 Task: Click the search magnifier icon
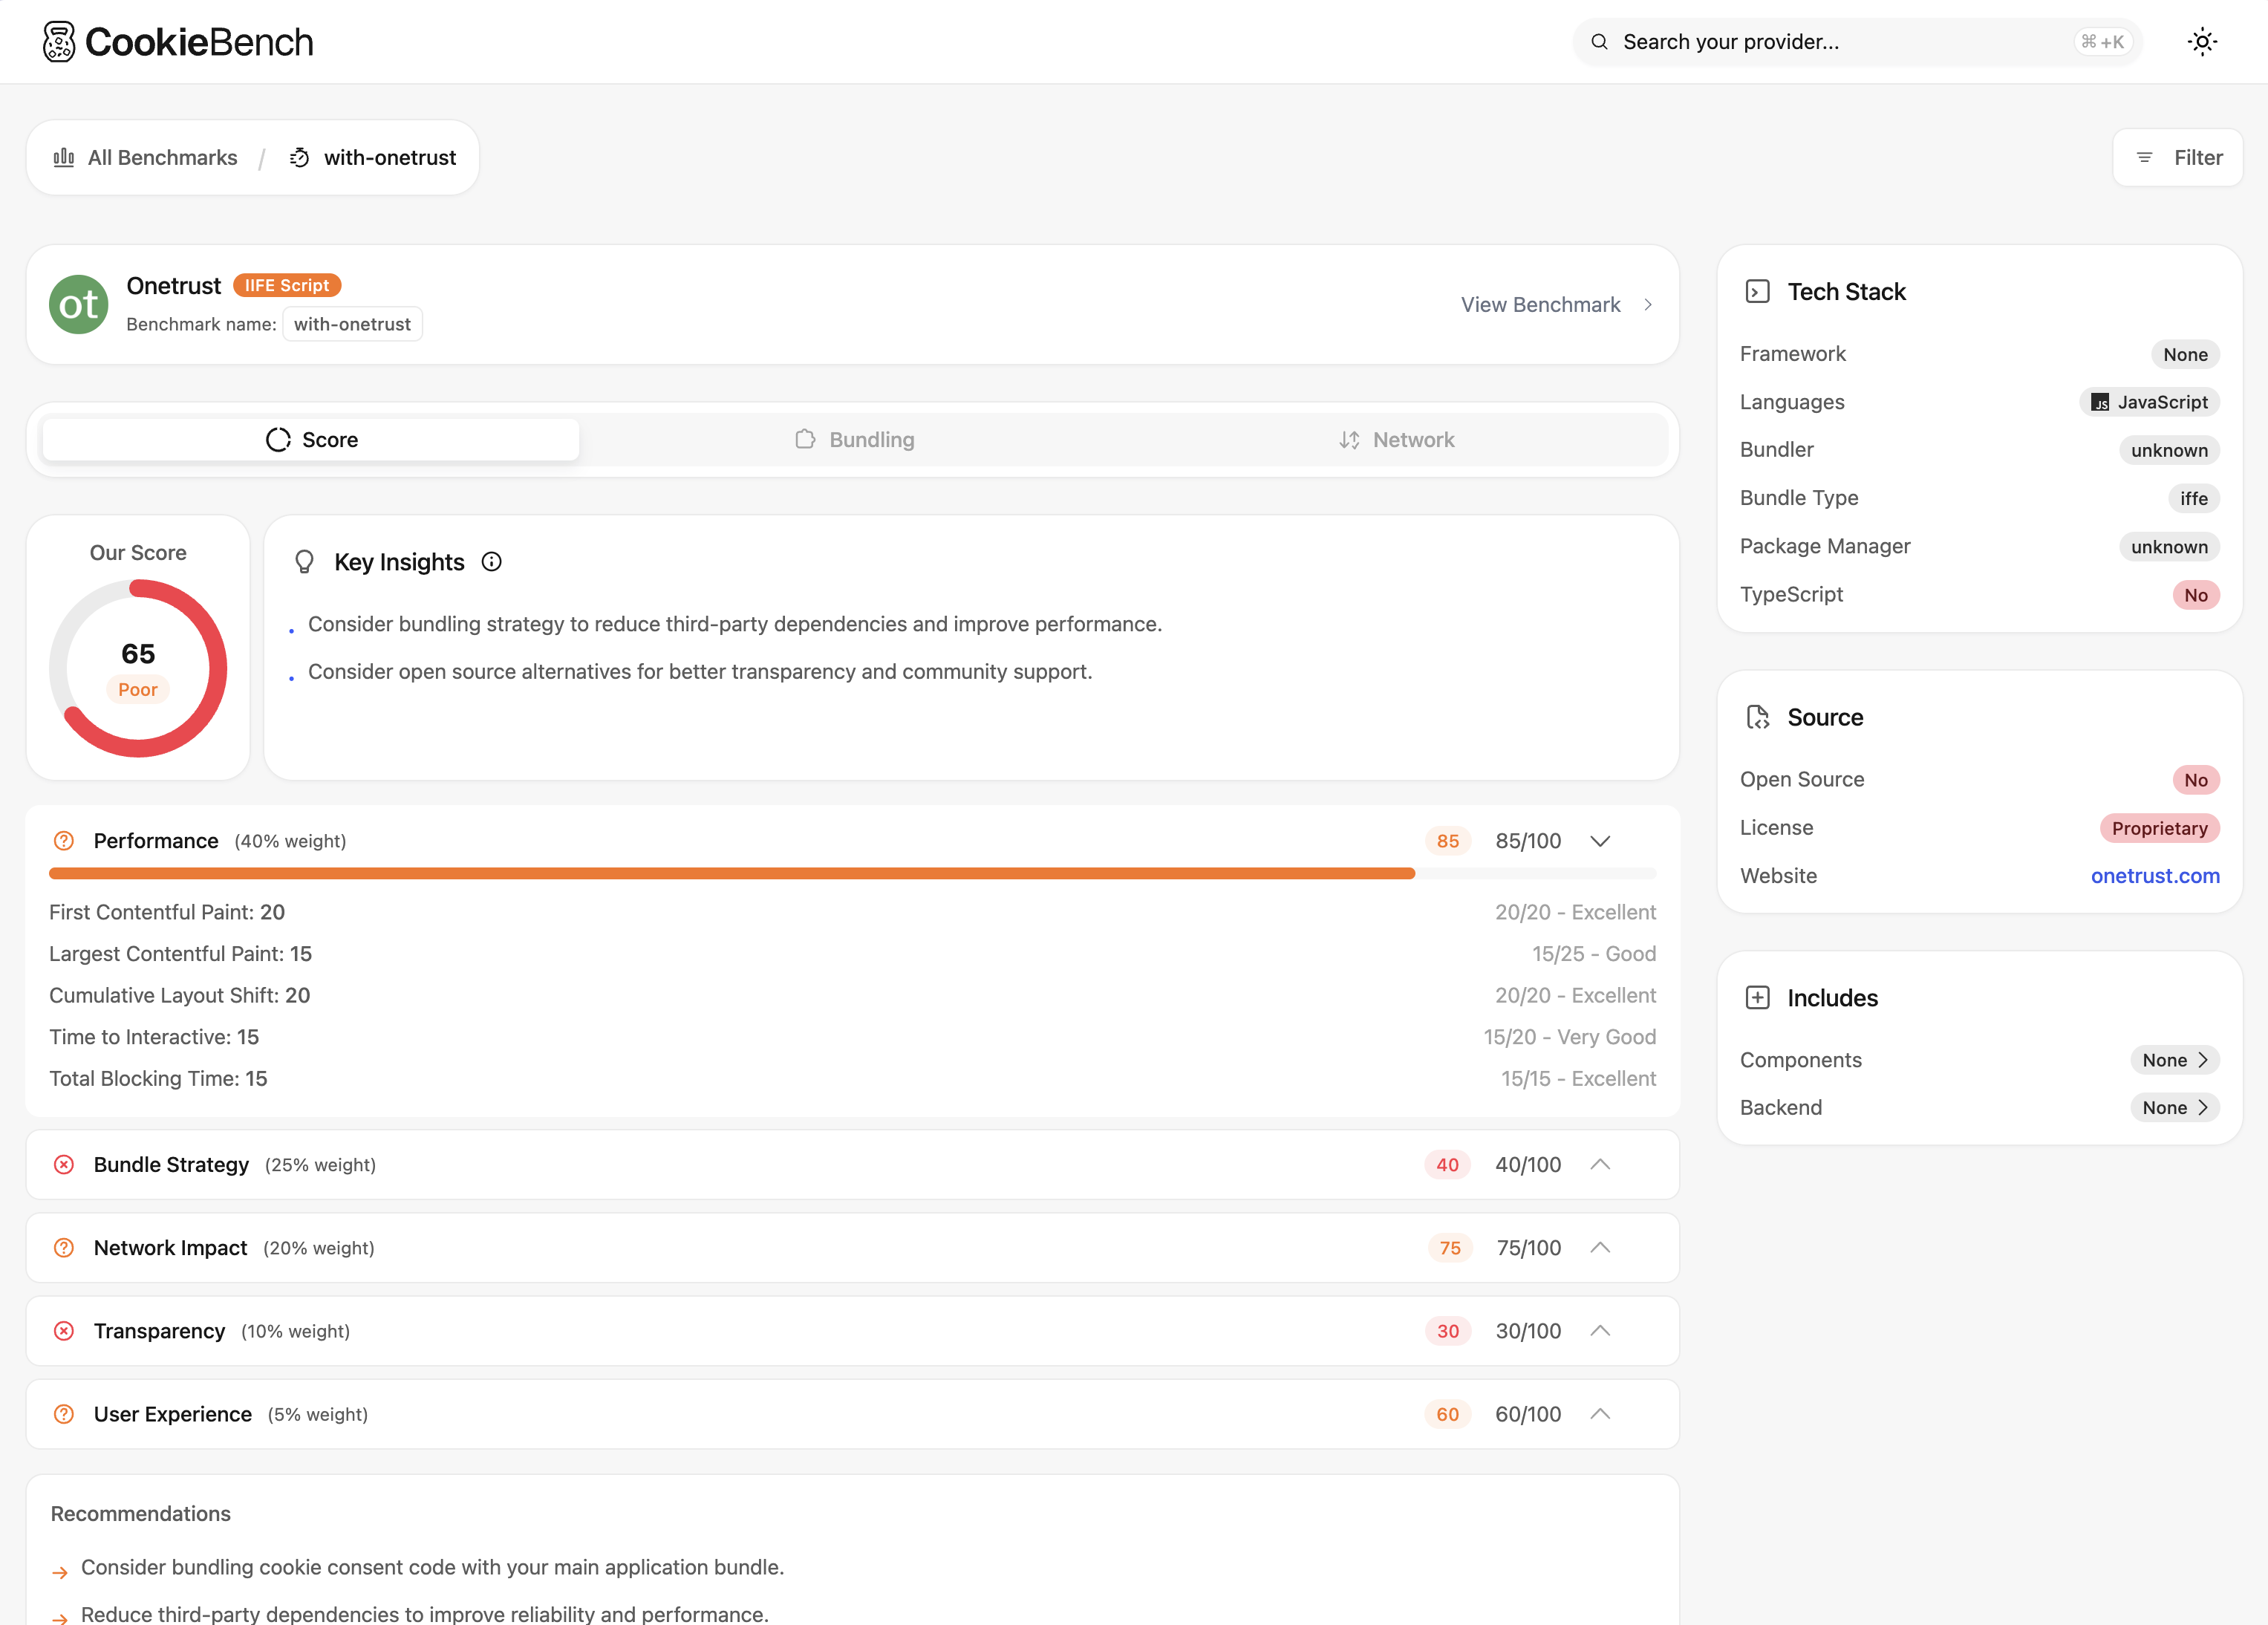1599,42
